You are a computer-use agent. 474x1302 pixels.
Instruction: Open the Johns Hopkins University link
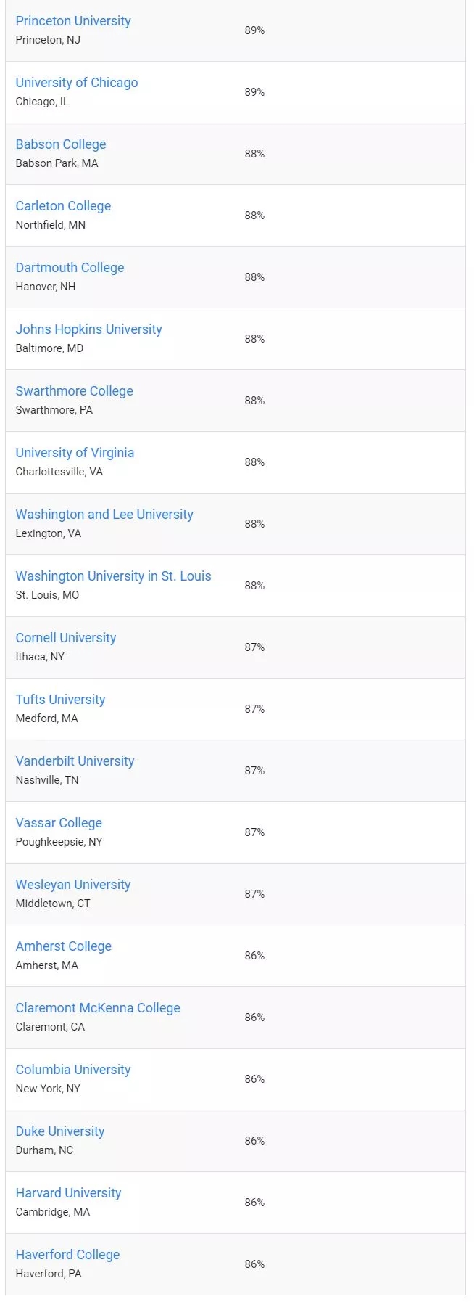pos(88,329)
